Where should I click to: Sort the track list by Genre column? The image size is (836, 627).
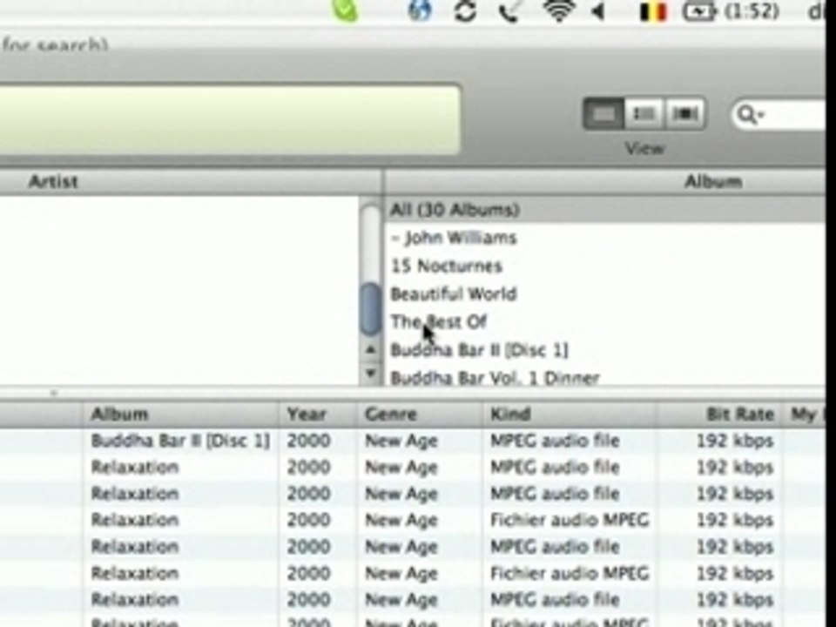[x=420, y=415]
